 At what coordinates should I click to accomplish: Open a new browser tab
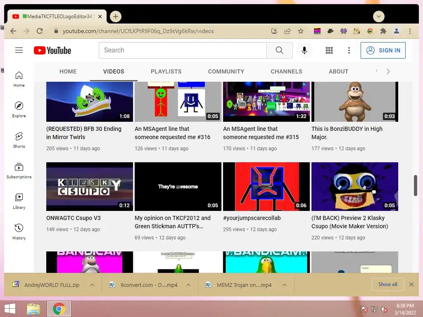(x=116, y=17)
